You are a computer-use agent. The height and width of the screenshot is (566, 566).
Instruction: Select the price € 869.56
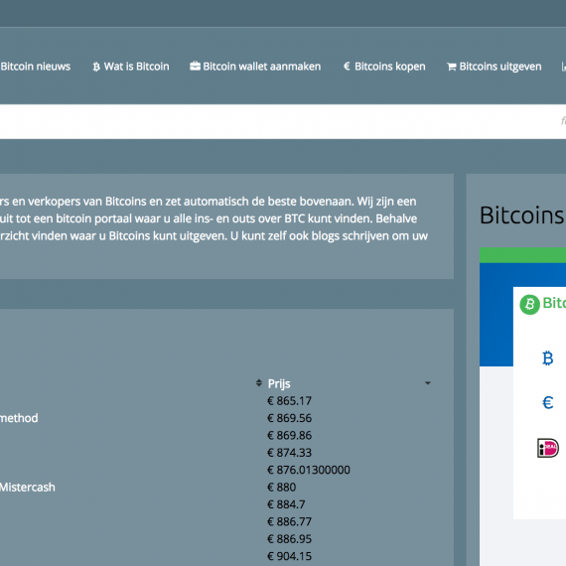tap(289, 418)
